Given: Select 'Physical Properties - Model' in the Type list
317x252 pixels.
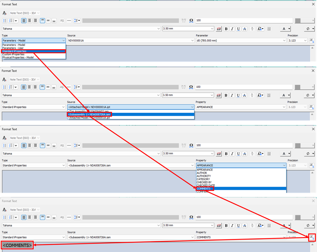Looking at the screenshot, I should (34, 57).
